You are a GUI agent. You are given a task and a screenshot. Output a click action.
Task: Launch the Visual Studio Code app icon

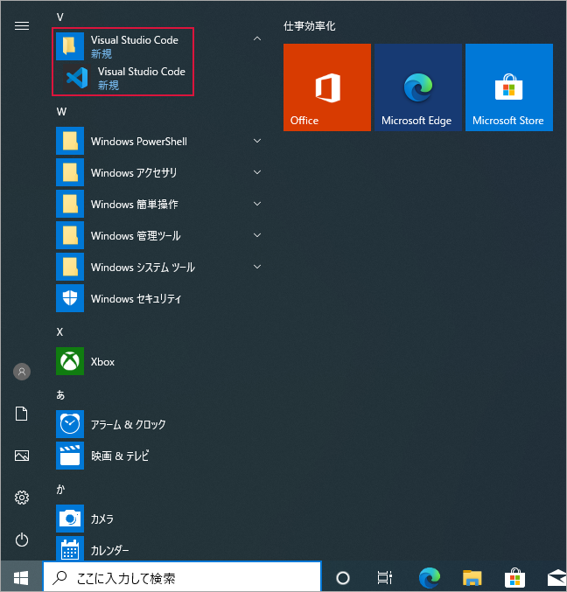tap(77, 78)
